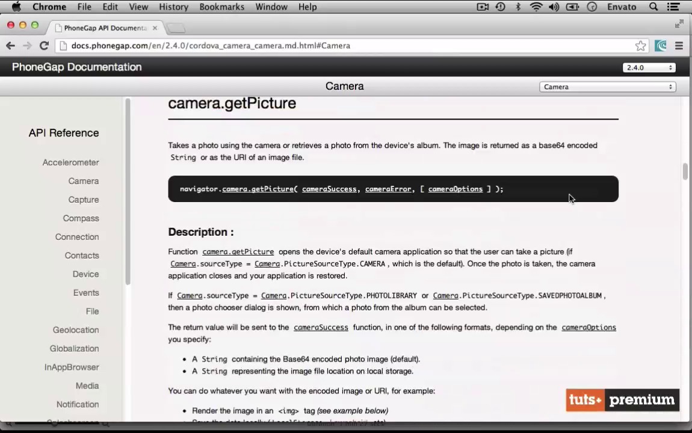Click the Envato user name in the menu bar

[x=622, y=7]
